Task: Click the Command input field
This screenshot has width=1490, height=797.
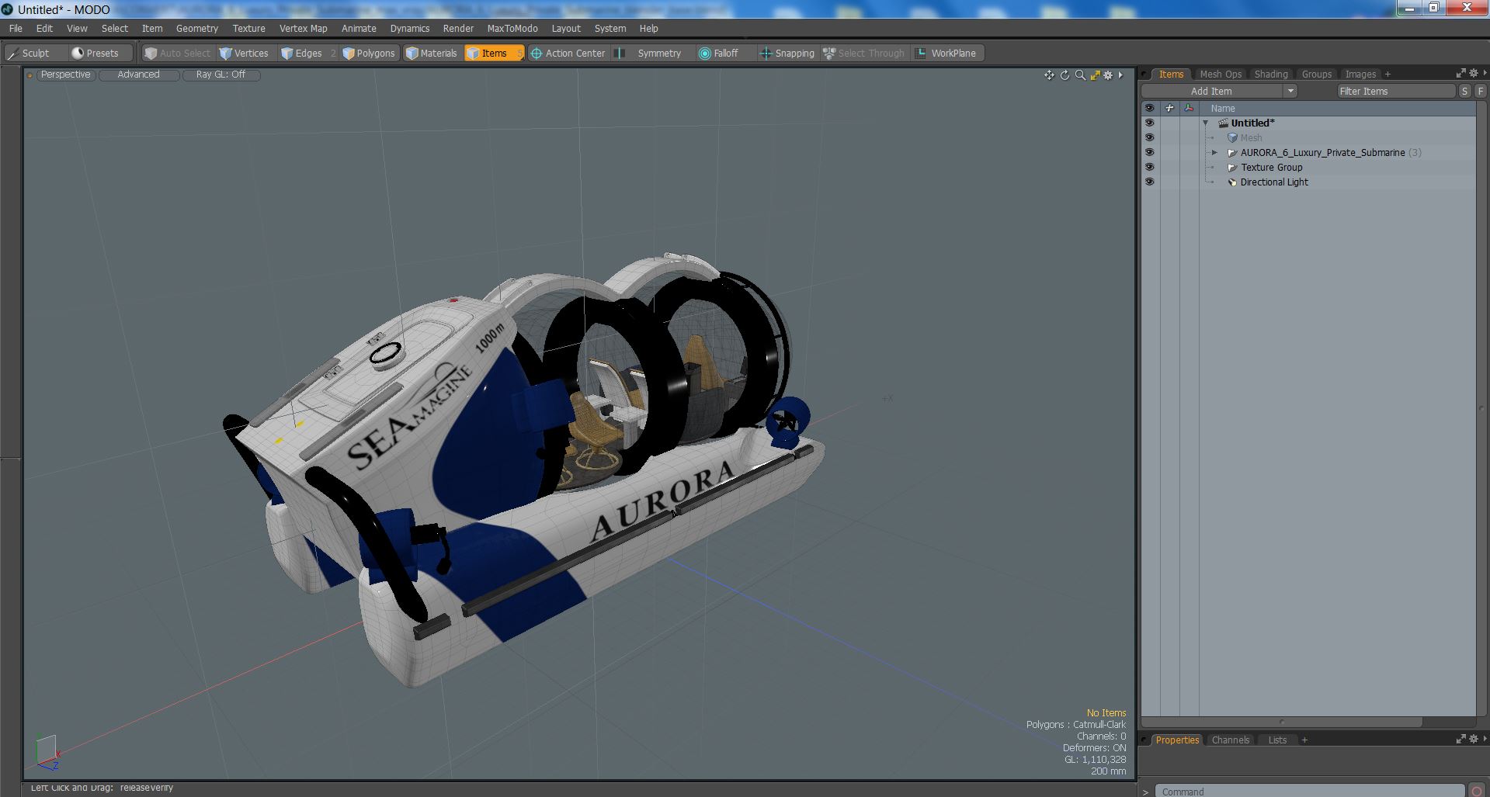Action: tap(1309, 791)
